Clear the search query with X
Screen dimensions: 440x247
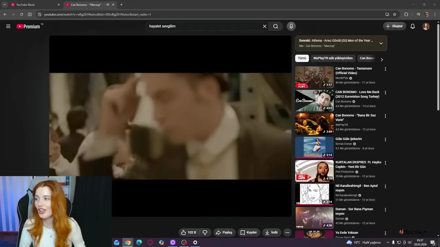click(x=265, y=26)
